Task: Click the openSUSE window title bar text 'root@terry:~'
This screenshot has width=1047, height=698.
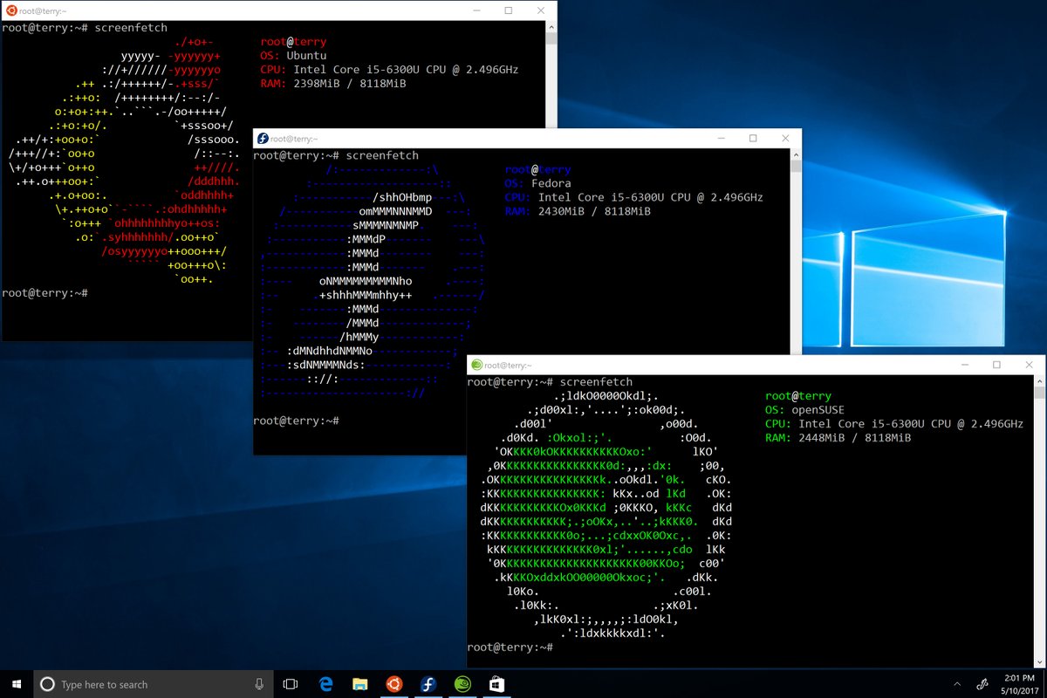Action: coord(509,366)
